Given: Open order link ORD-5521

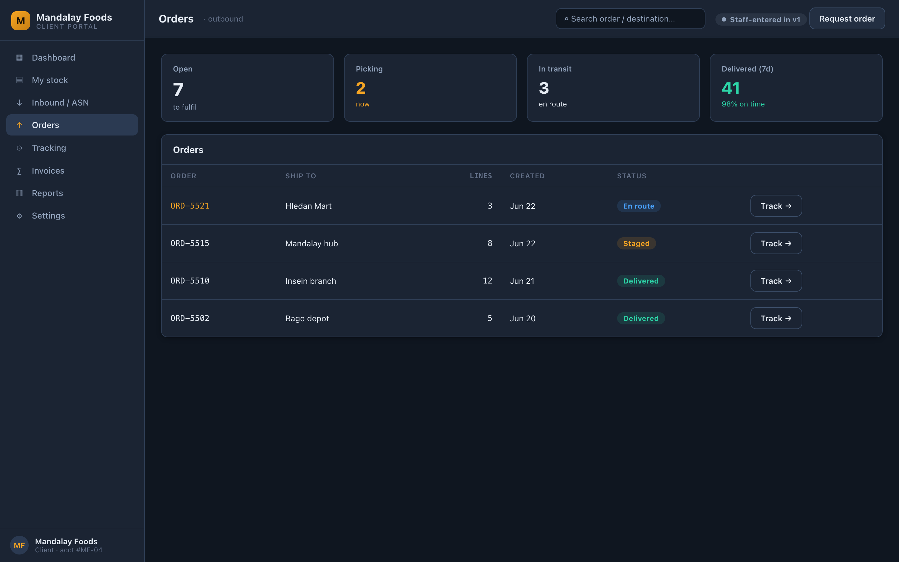Looking at the screenshot, I should coord(190,206).
